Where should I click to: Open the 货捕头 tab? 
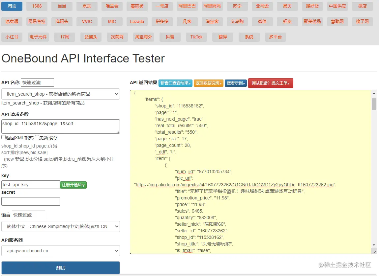[91, 37]
